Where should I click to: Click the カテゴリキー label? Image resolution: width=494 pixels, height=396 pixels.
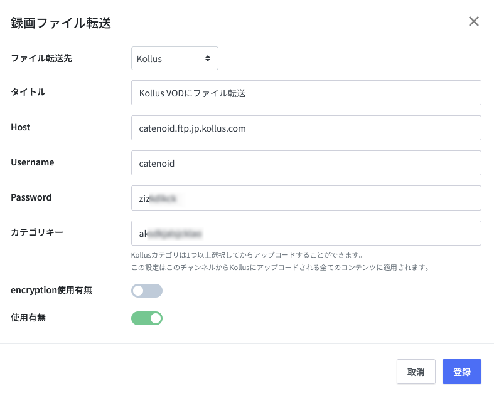click(37, 232)
